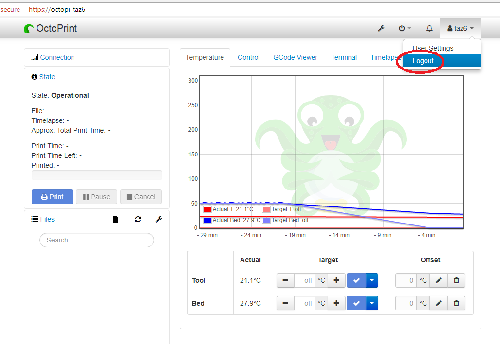Click the Pause button
Viewport: 500px width, 344px height.
(x=96, y=197)
